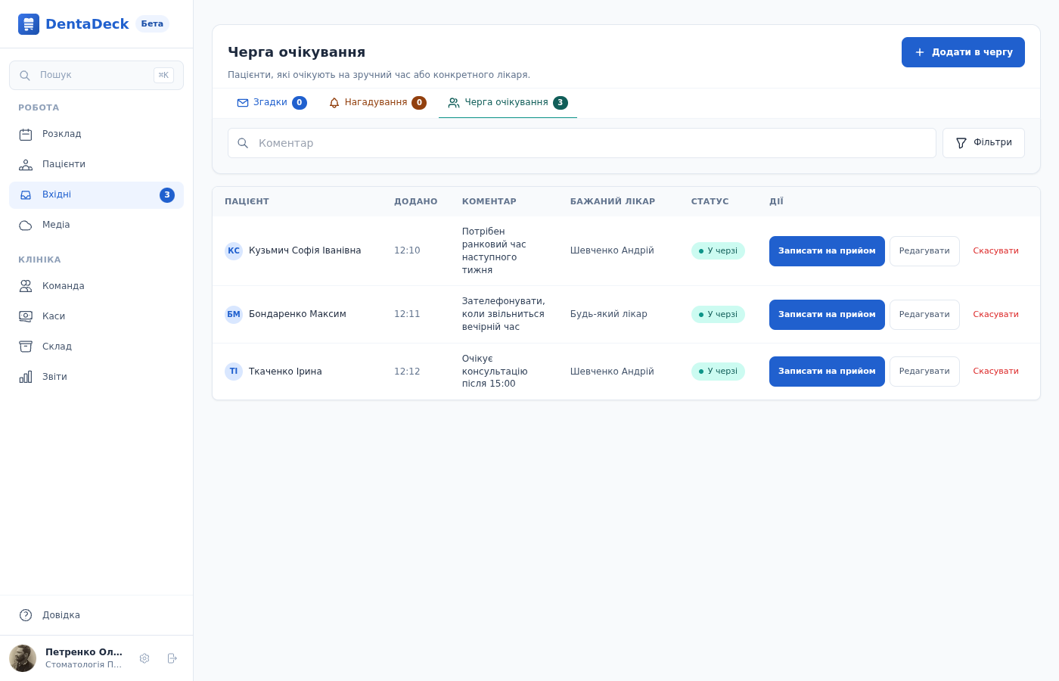Click the Додано column header
Viewport: 1059px width, 681px height.
(415, 201)
